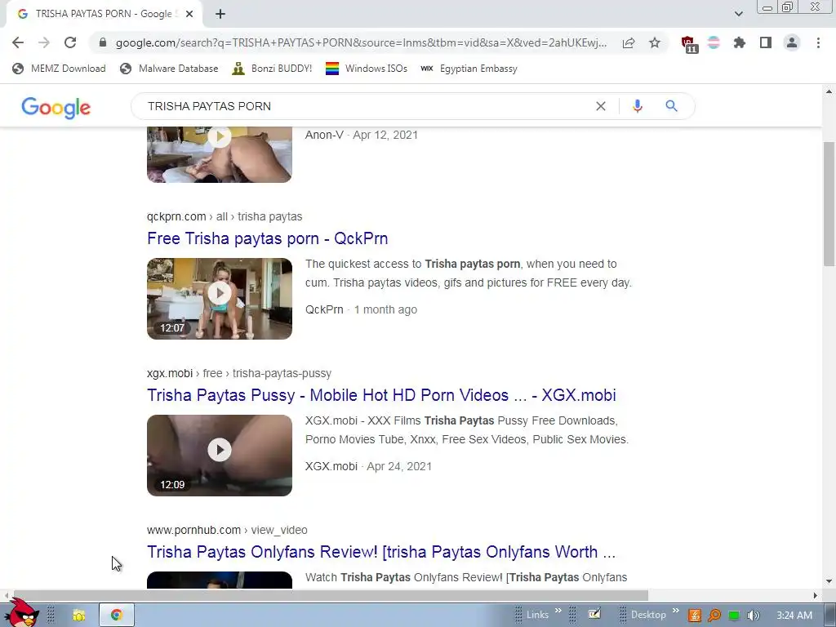Open the XGX.mobi result title link
836x627 pixels.
tap(381, 395)
